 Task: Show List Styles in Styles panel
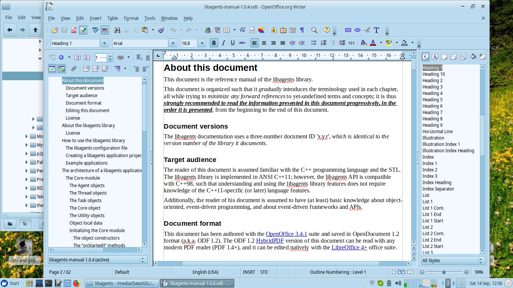point(463,57)
